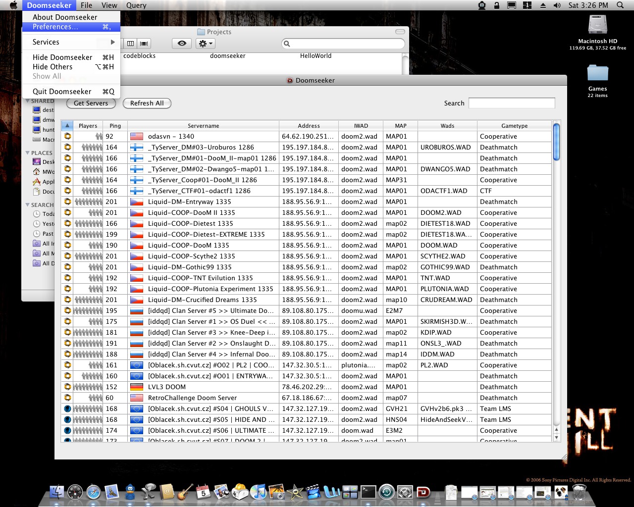634x507 pixels.
Task: Select Cover Flow view icon in Finder toolbar
Action: click(x=144, y=44)
